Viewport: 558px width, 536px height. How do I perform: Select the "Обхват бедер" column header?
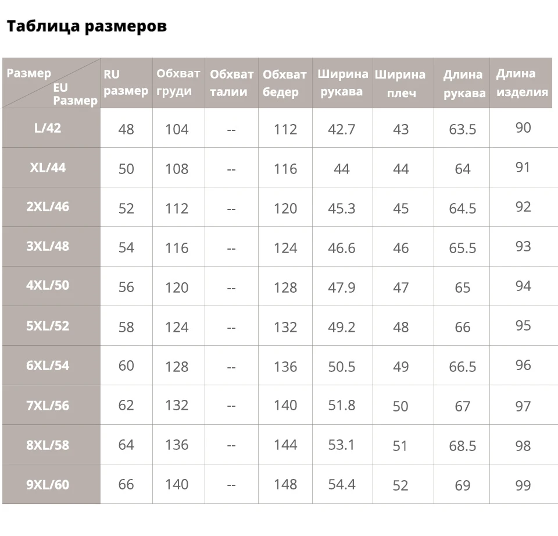(285, 83)
